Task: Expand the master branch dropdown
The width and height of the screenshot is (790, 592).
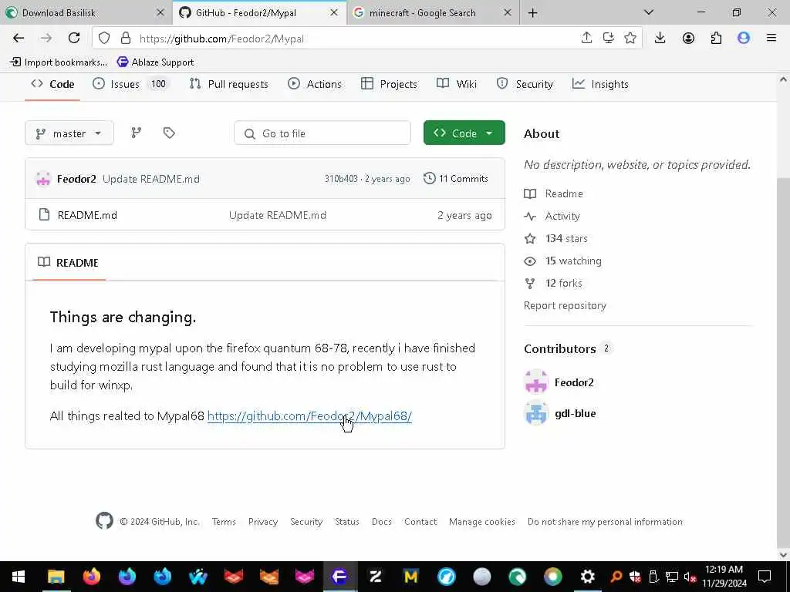Action: [x=69, y=133]
